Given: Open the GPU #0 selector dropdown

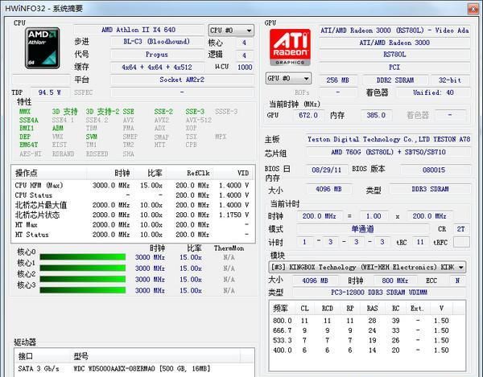Looking at the screenshot, I should 289,79.
